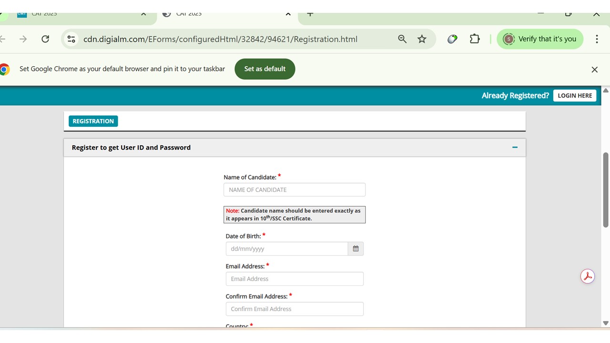Bookmark this page with the star icon
This screenshot has width=610, height=343.
[422, 39]
